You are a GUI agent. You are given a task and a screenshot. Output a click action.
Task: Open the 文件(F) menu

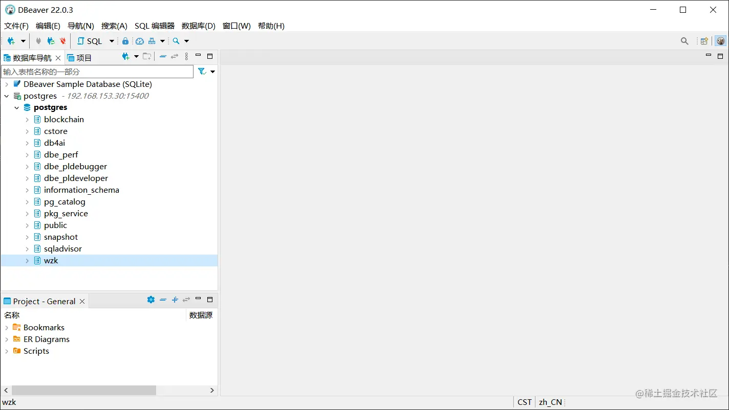(16, 26)
